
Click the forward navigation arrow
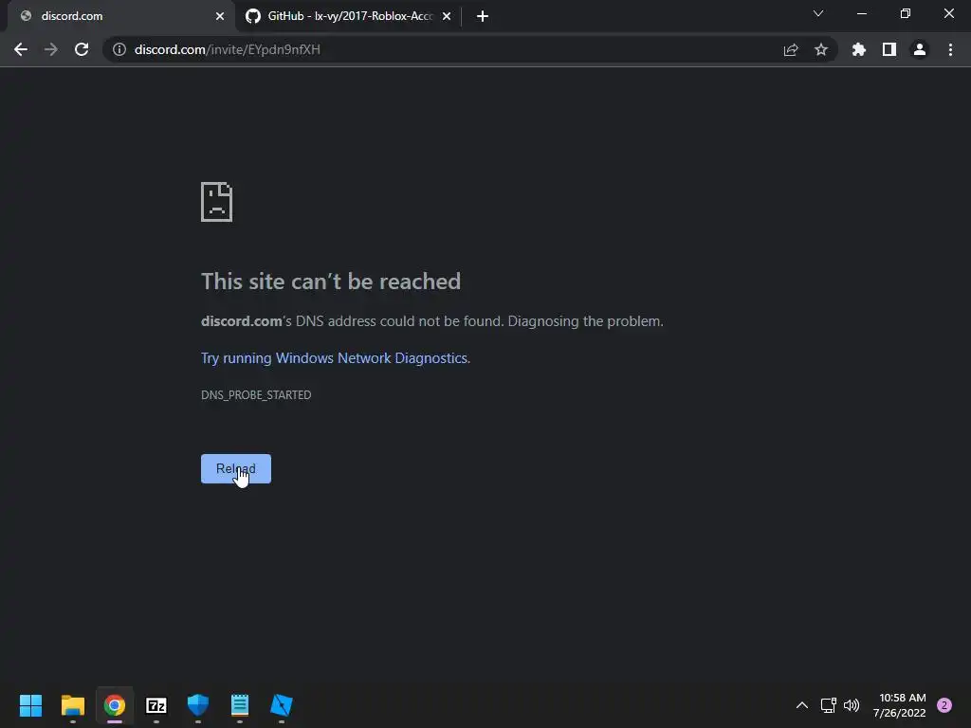click(51, 49)
